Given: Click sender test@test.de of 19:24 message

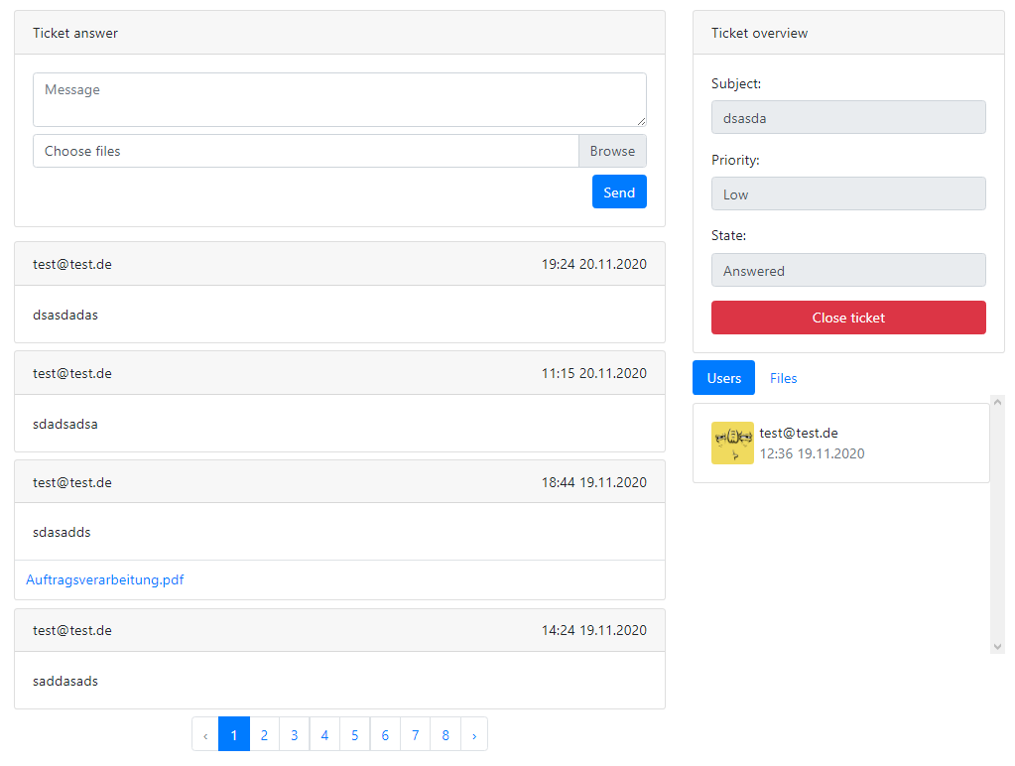Looking at the screenshot, I should (71, 264).
